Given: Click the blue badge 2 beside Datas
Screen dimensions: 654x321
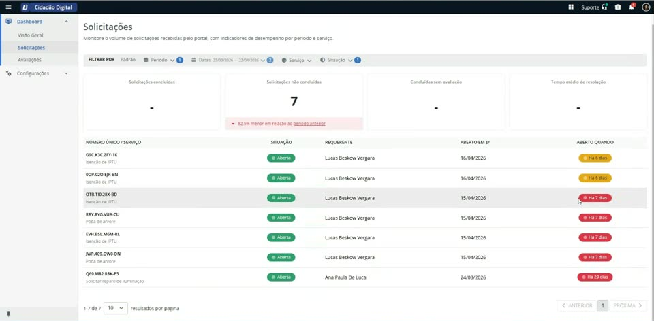Looking at the screenshot, I should point(270,60).
